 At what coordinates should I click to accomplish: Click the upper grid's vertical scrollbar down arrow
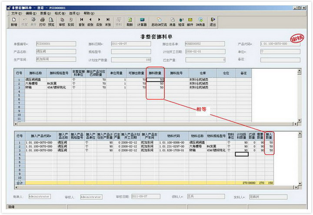[x=299, y=120]
